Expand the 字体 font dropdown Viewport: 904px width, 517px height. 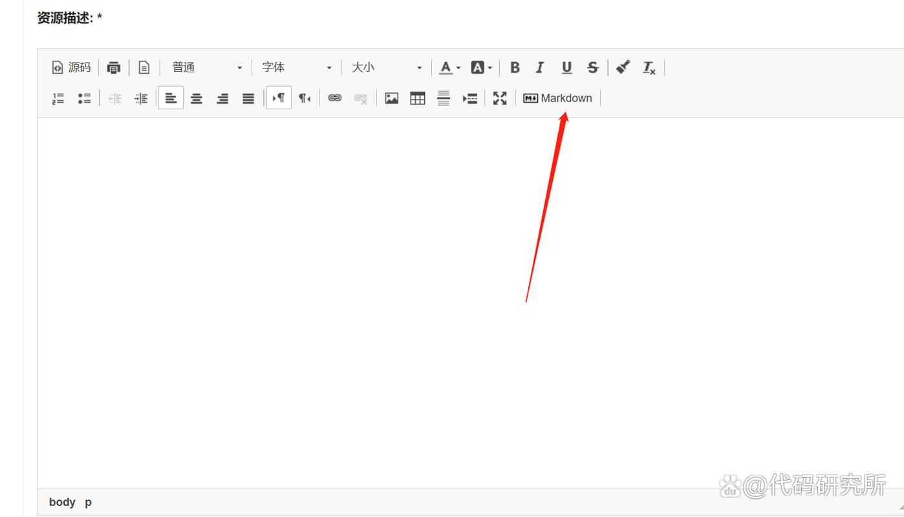[x=296, y=67]
